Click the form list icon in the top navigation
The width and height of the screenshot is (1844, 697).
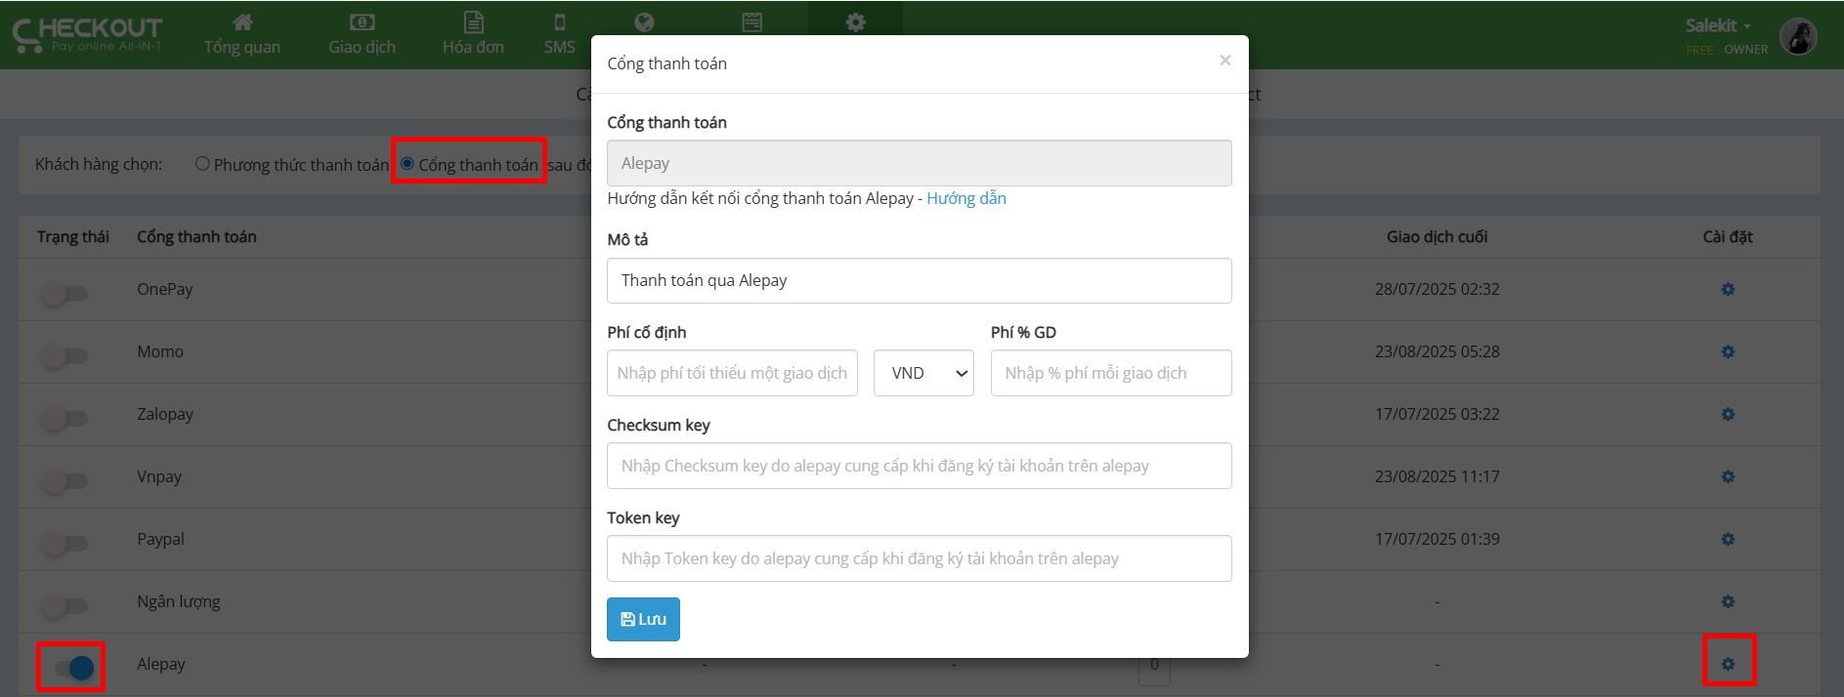pyautogui.click(x=751, y=22)
